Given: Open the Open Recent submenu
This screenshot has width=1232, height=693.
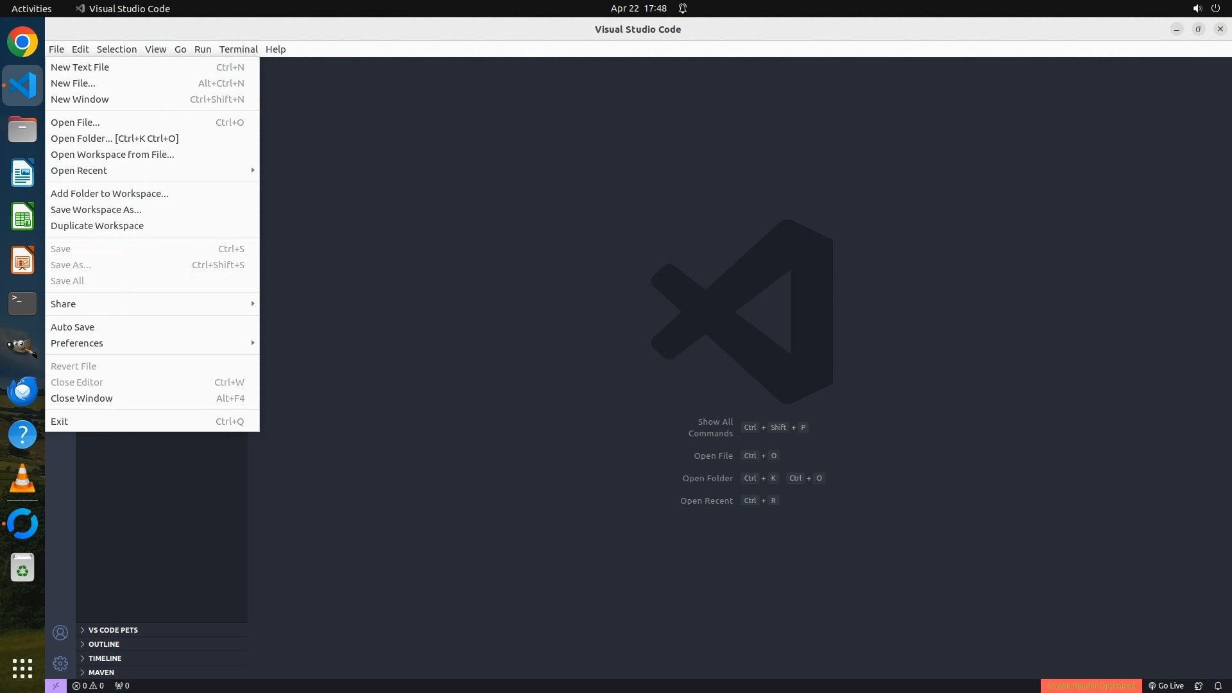Looking at the screenshot, I should coord(79,170).
